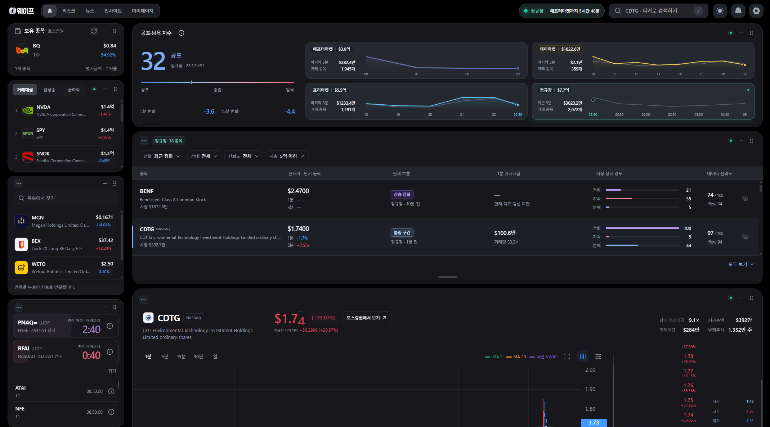Enter fullscreen mode on the CDTG chart
This screenshot has width=770, height=427.
tap(567, 356)
